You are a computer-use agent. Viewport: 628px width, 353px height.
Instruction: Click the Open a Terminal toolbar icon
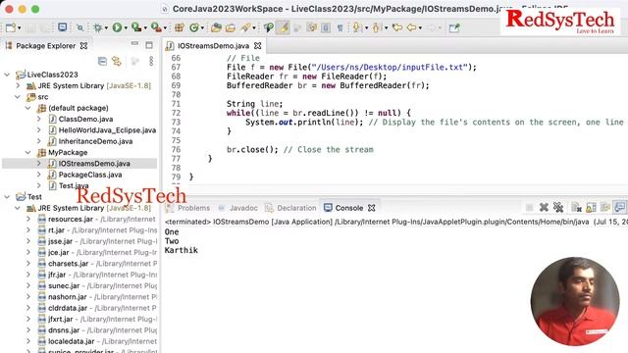63,27
